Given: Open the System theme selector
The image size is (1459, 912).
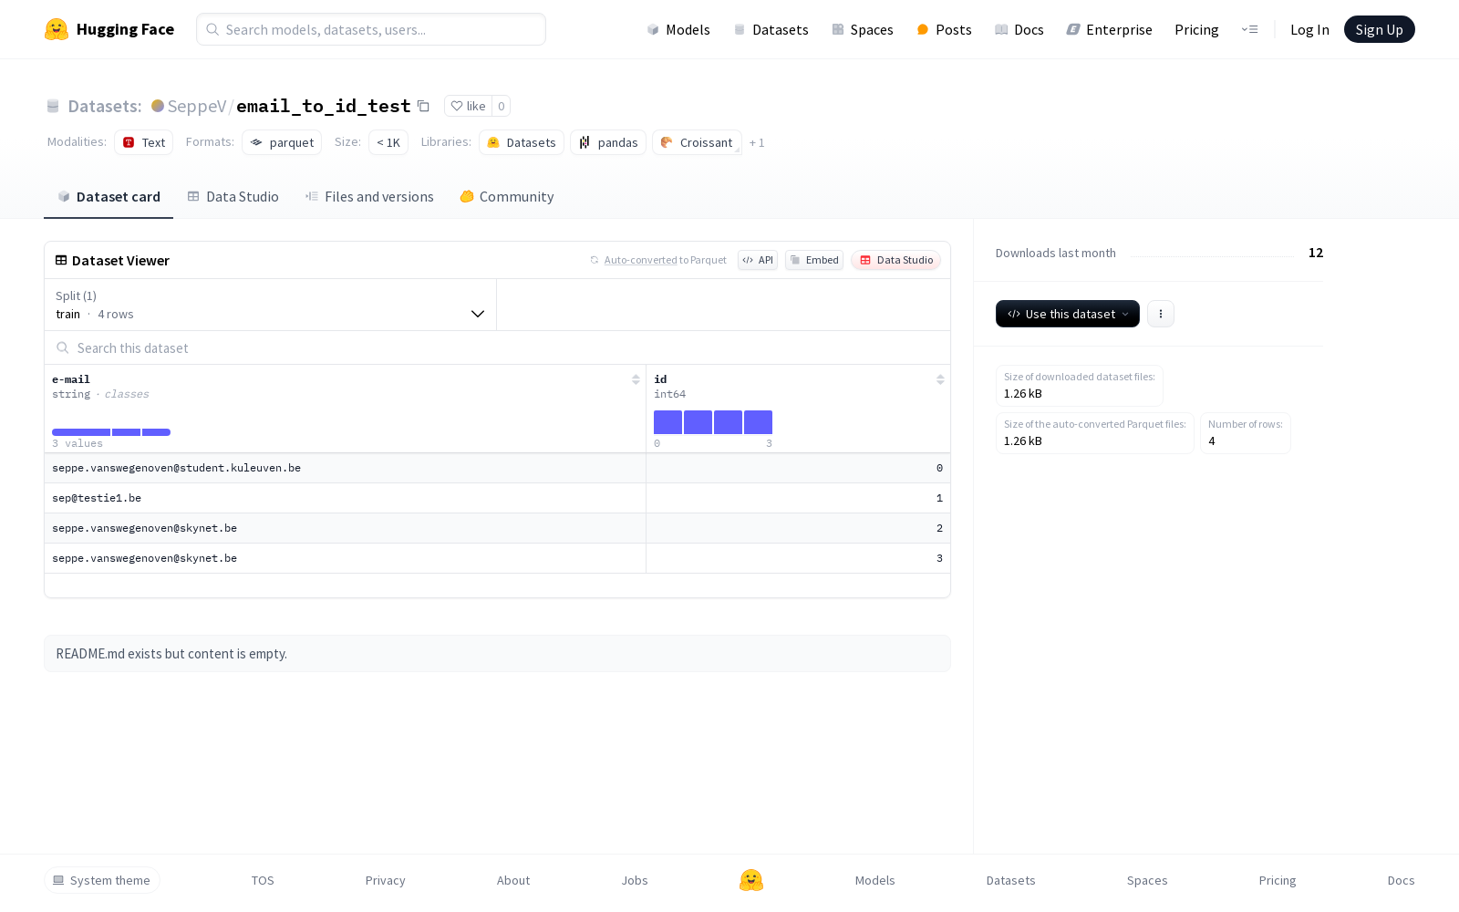Looking at the screenshot, I should coord(102,880).
